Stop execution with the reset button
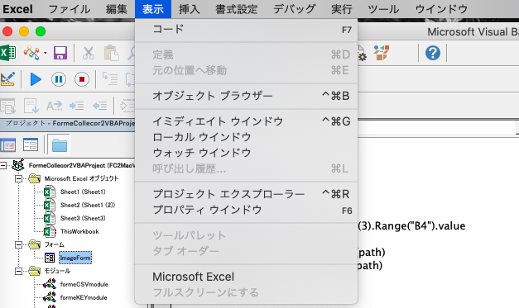The image size is (519, 308). [x=82, y=79]
